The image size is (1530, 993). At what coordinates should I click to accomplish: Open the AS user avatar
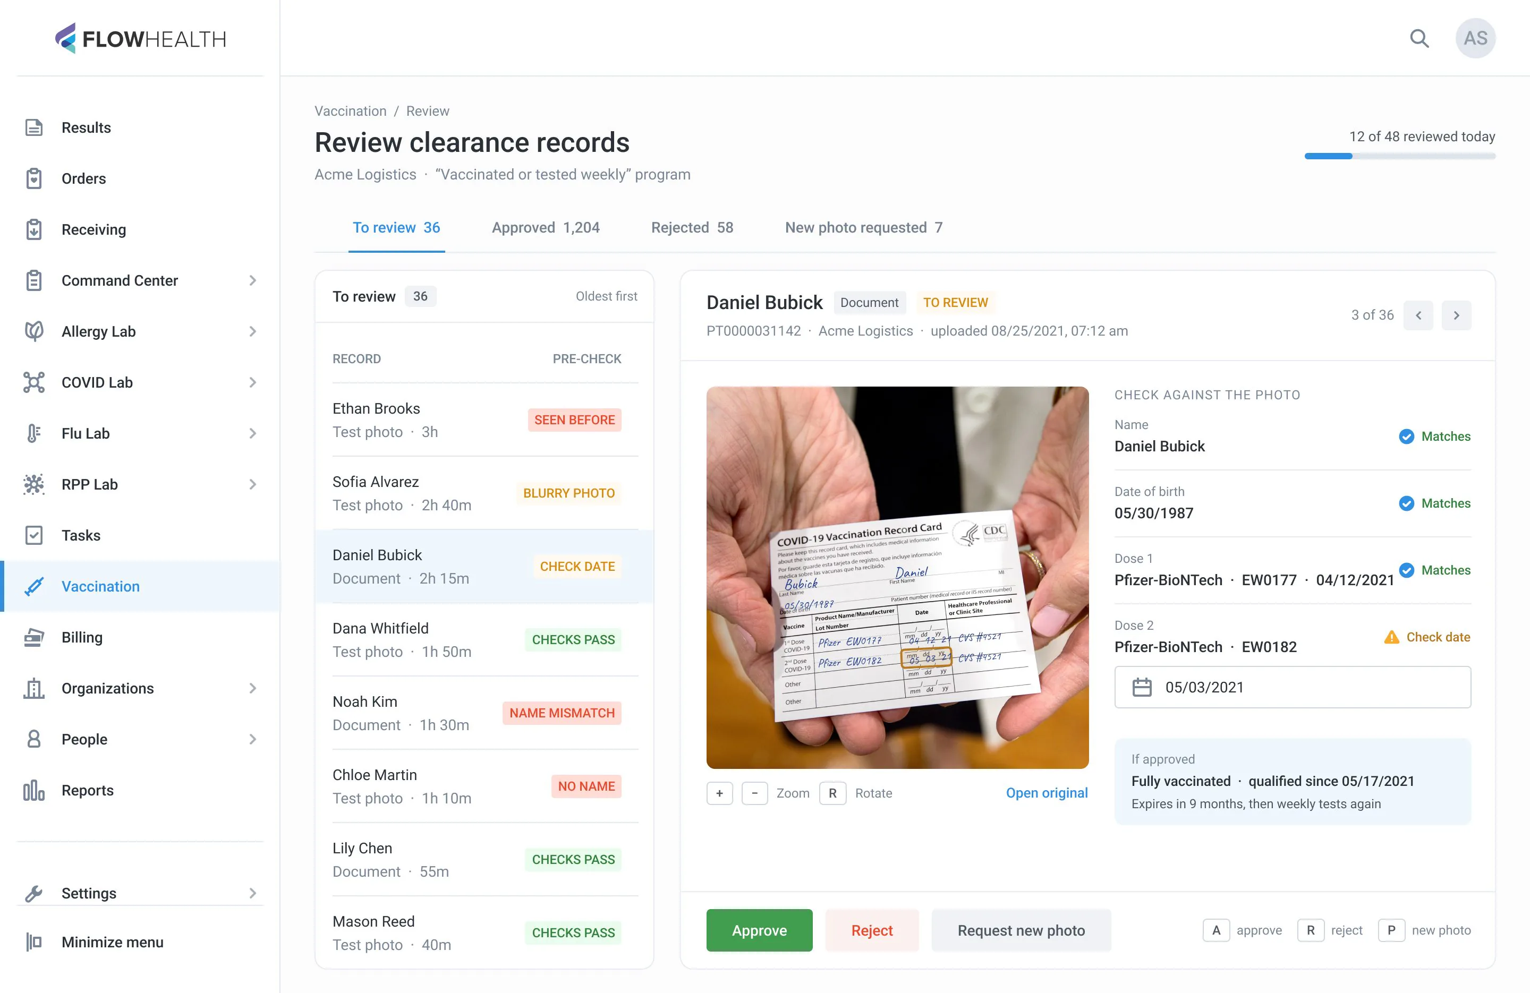point(1475,39)
